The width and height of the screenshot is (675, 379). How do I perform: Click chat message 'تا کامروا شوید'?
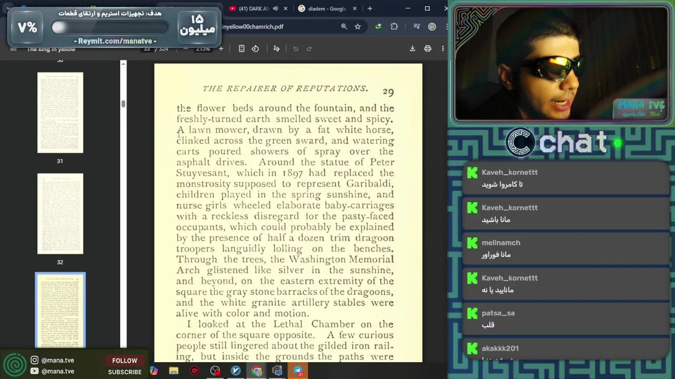(502, 184)
